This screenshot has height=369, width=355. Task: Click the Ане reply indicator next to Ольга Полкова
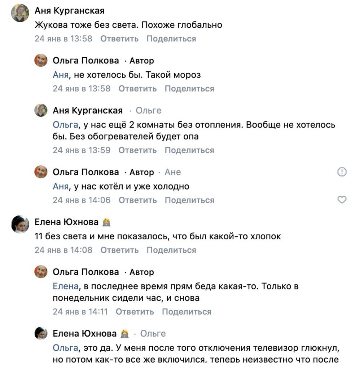(173, 172)
